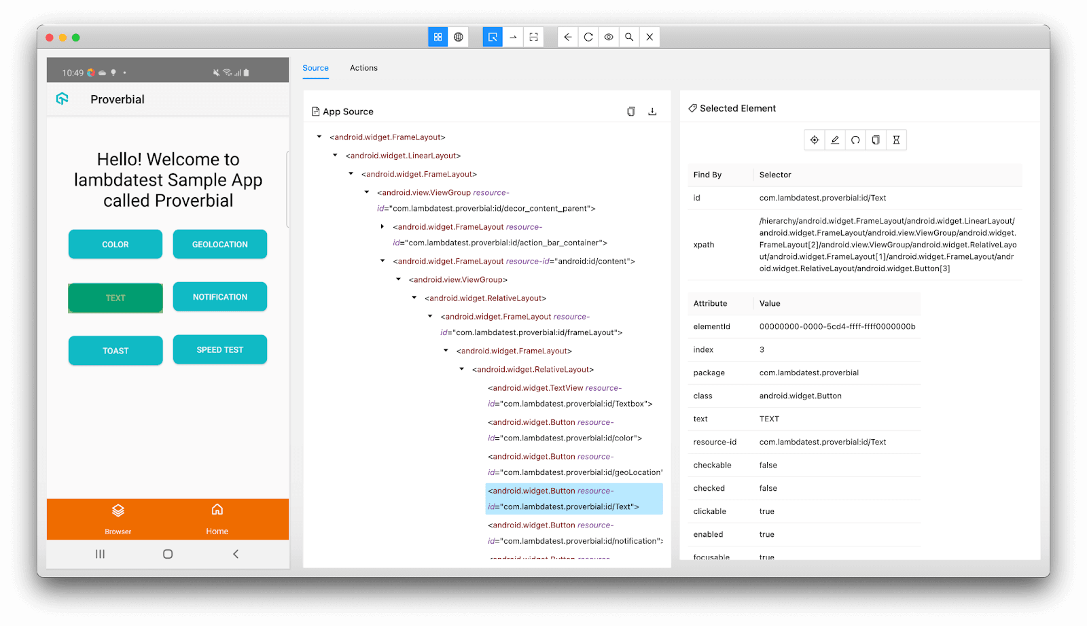Viewport: 1087px width, 626px height.
Task: Open the Actions tab
Action: 364,68
